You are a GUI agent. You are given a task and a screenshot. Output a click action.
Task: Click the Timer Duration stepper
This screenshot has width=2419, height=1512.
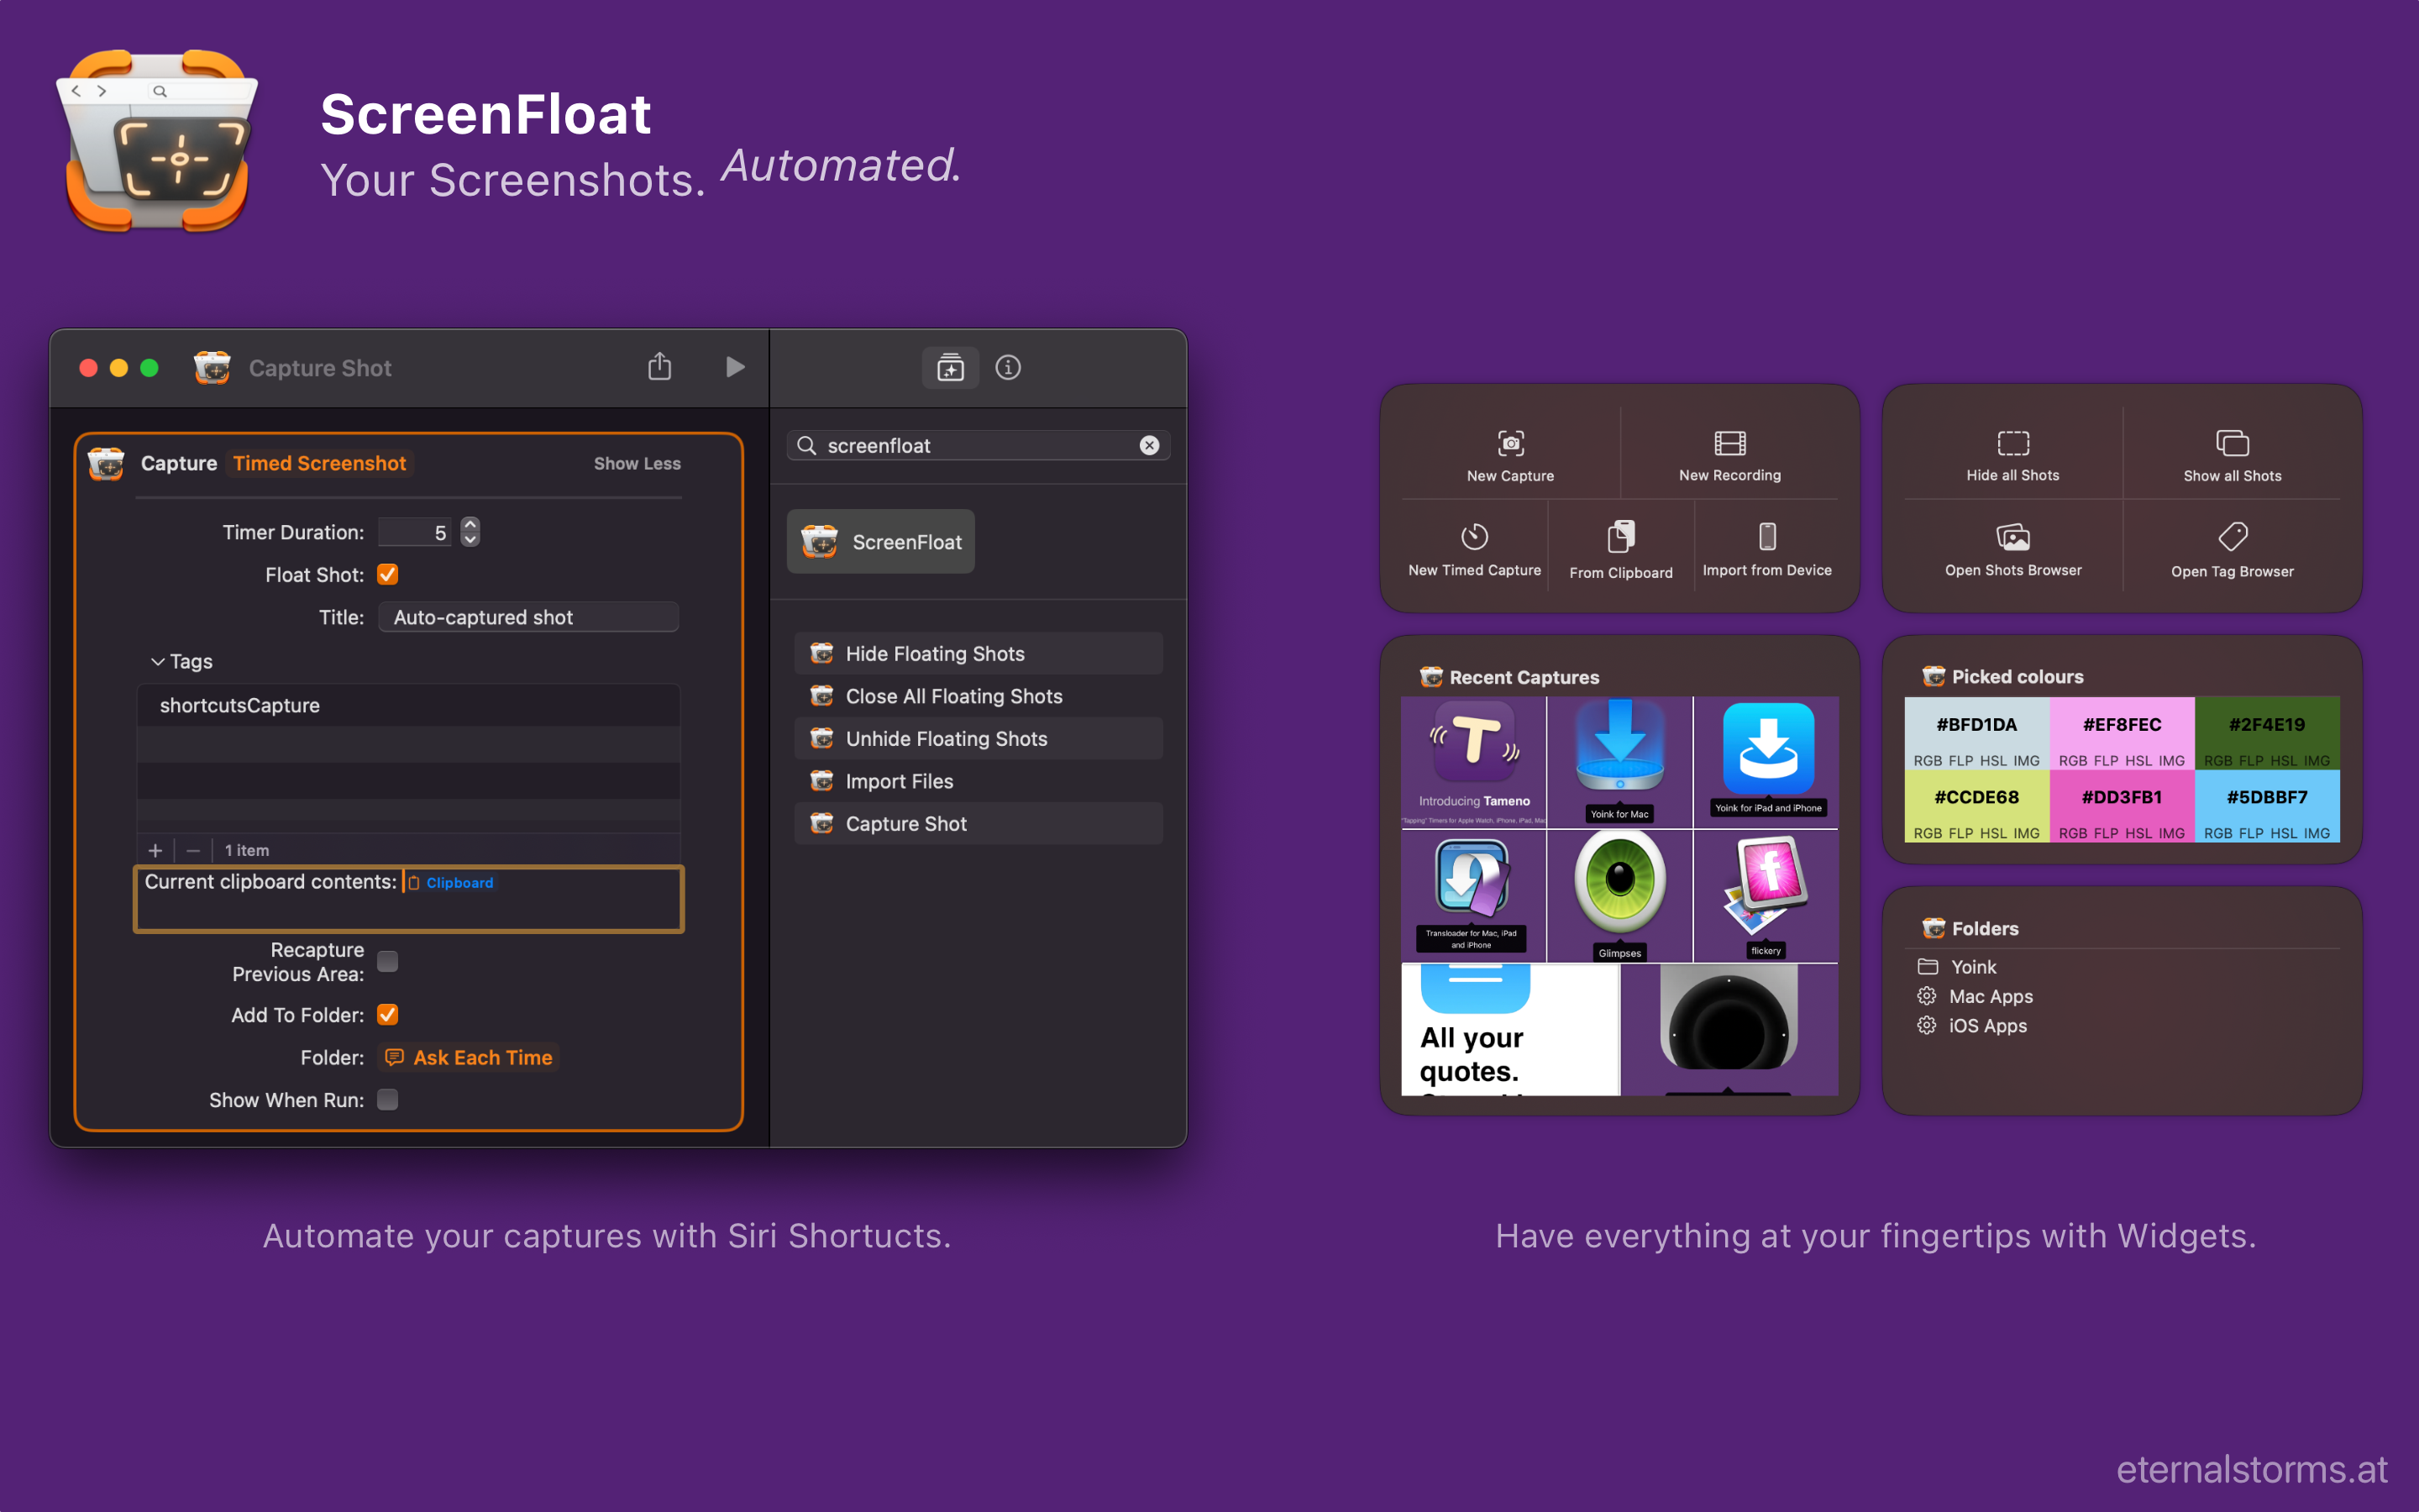470,532
